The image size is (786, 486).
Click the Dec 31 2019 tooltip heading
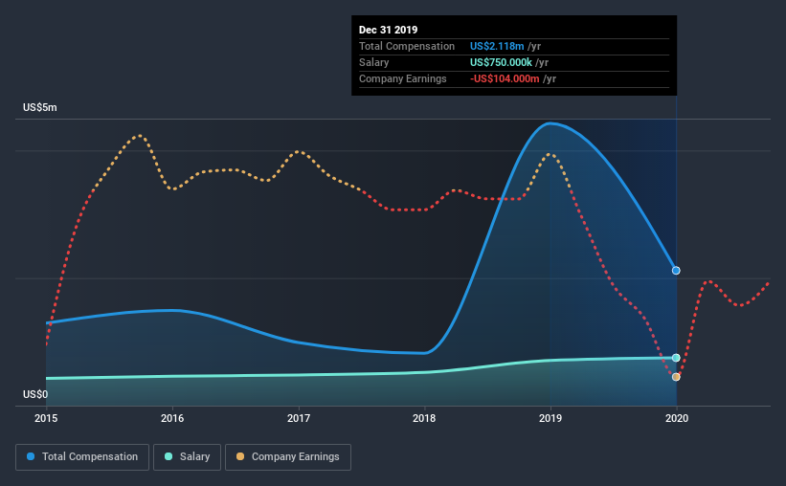[388, 30]
